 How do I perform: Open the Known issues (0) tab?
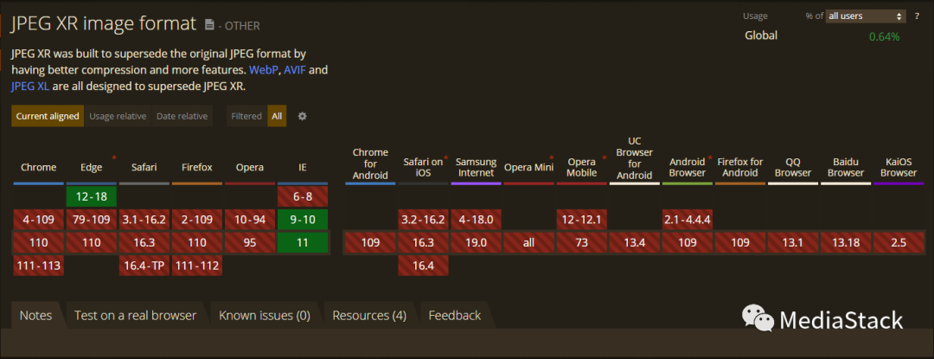(x=264, y=316)
